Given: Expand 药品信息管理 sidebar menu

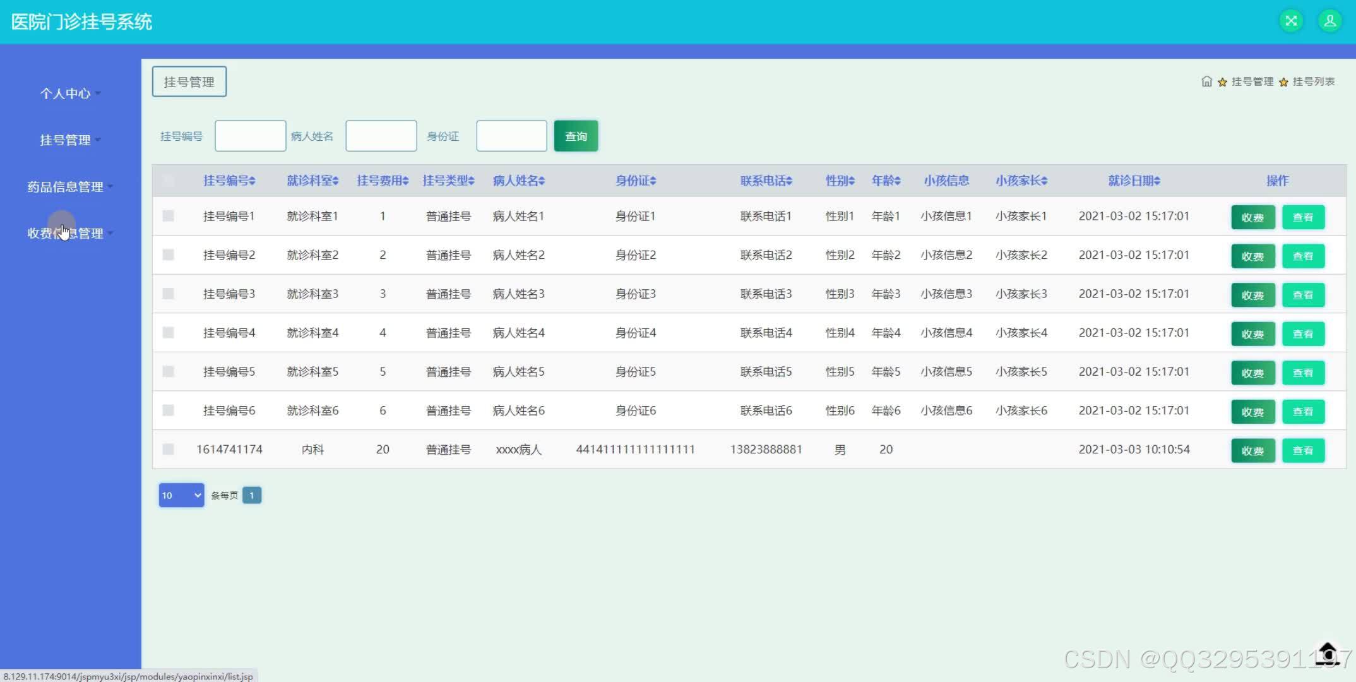Looking at the screenshot, I should coord(69,187).
